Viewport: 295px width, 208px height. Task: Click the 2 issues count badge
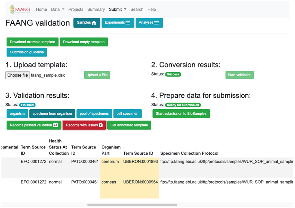point(101,125)
